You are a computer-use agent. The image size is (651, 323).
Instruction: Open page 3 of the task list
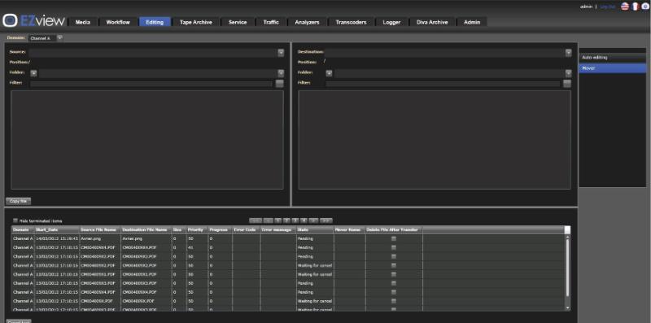click(295, 220)
